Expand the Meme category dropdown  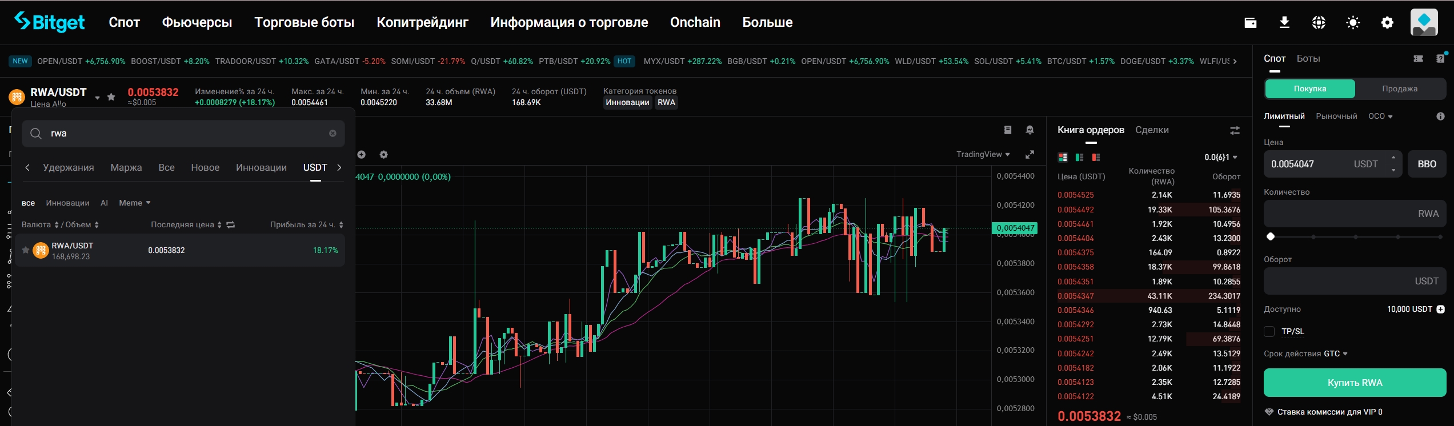pos(135,203)
